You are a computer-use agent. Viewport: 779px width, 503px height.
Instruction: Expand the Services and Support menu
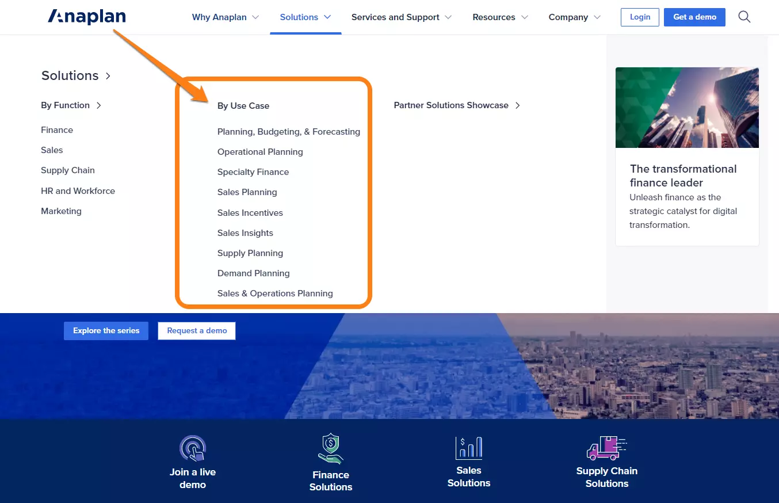point(402,17)
